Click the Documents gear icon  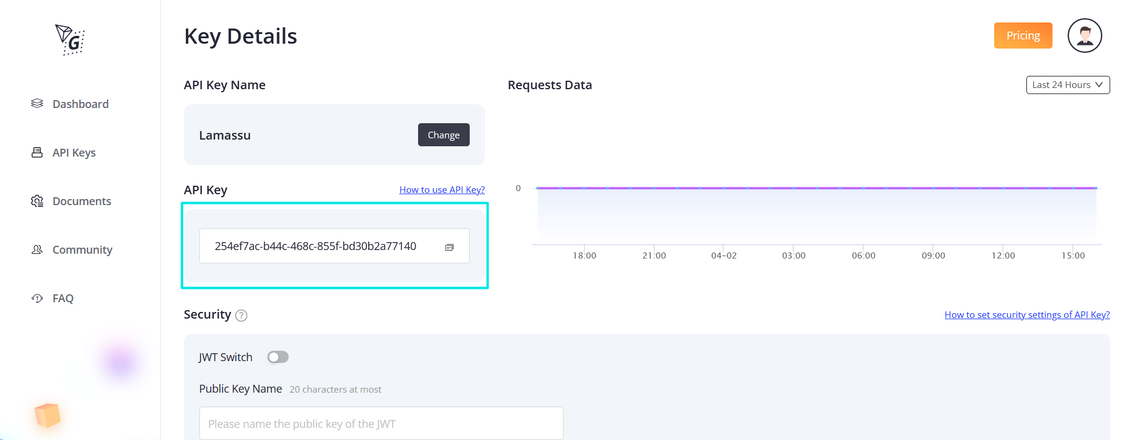(37, 201)
